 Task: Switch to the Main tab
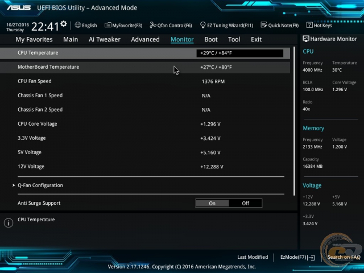[x=71, y=39]
